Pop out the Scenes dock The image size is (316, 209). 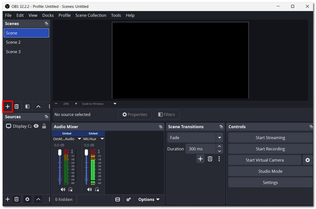(46, 24)
